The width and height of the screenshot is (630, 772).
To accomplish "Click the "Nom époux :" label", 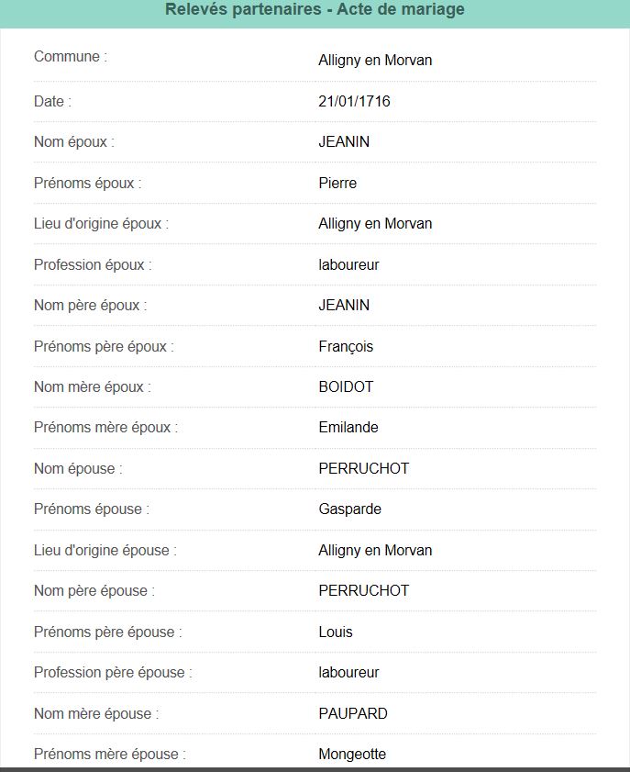I will pyautogui.click(x=74, y=142).
